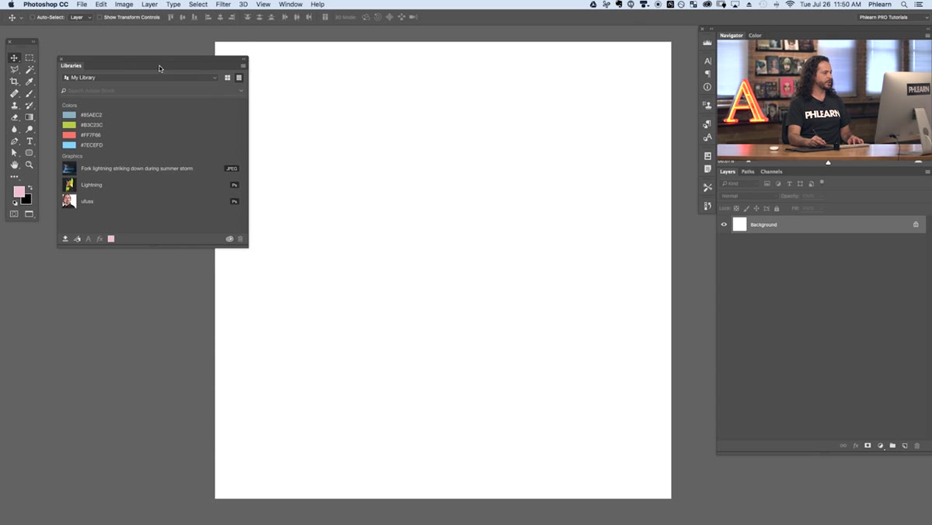Select the Pen tool

tap(14, 141)
